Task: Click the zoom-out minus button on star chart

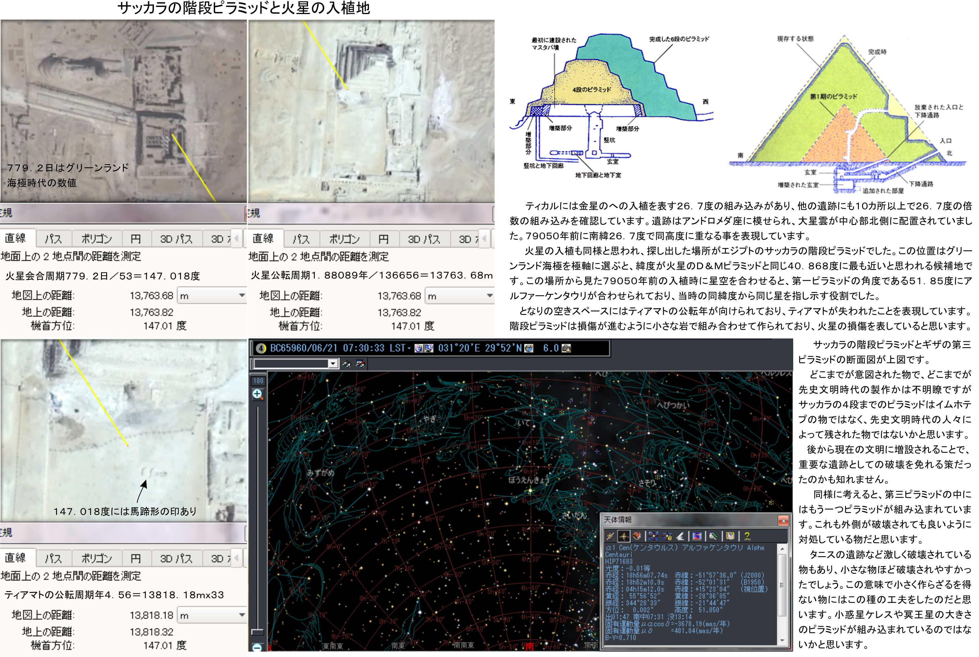Action: pyautogui.click(x=257, y=648)
